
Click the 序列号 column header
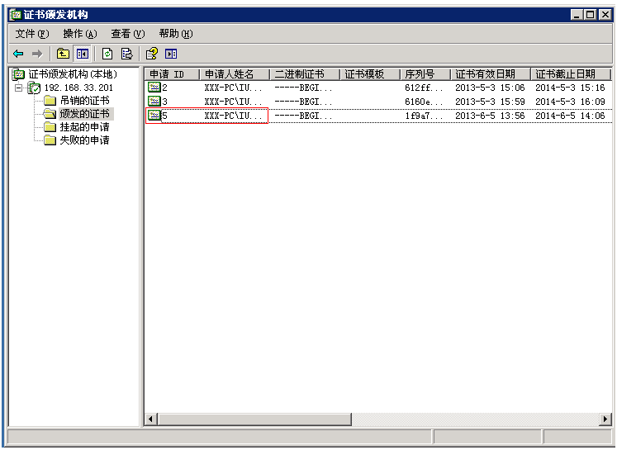point(424,74)
